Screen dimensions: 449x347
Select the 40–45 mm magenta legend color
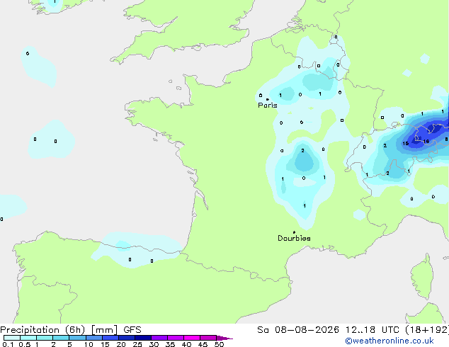(x=192, y=338)
